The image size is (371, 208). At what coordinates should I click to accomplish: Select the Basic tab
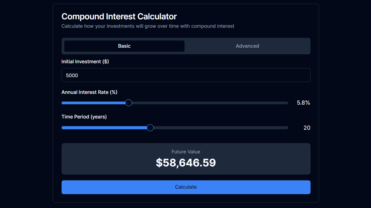pos(124,46)
